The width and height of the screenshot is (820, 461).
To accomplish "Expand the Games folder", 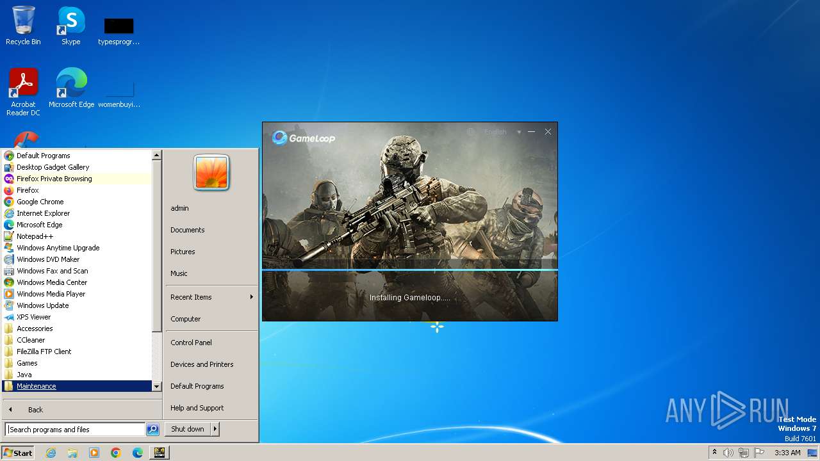I will (x=77, y=363).
